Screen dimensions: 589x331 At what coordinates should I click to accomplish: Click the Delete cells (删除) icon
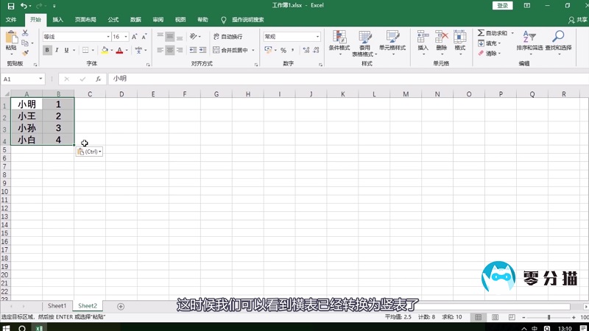441,40
